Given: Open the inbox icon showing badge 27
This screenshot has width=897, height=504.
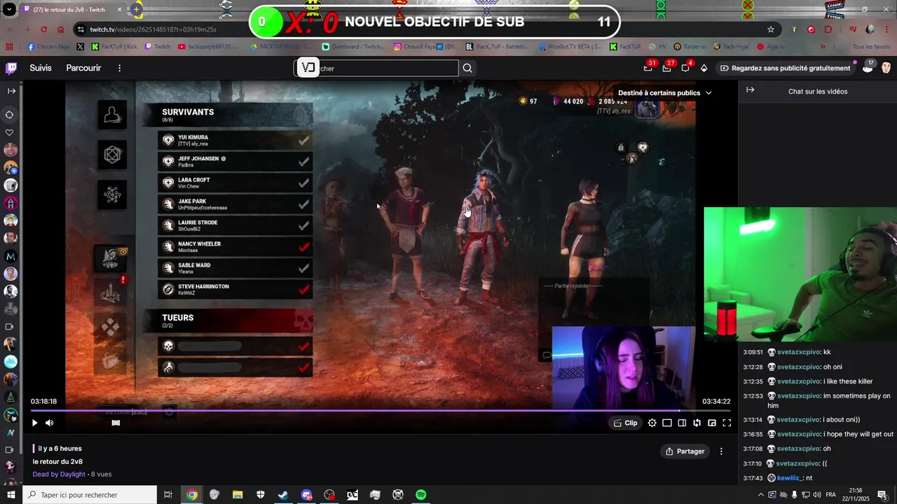Looking at the screenshot, I should point(666,68).
